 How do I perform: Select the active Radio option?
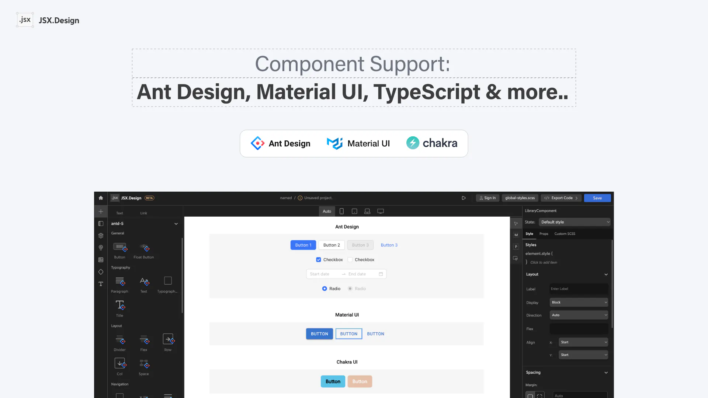[x=324, y=289]
